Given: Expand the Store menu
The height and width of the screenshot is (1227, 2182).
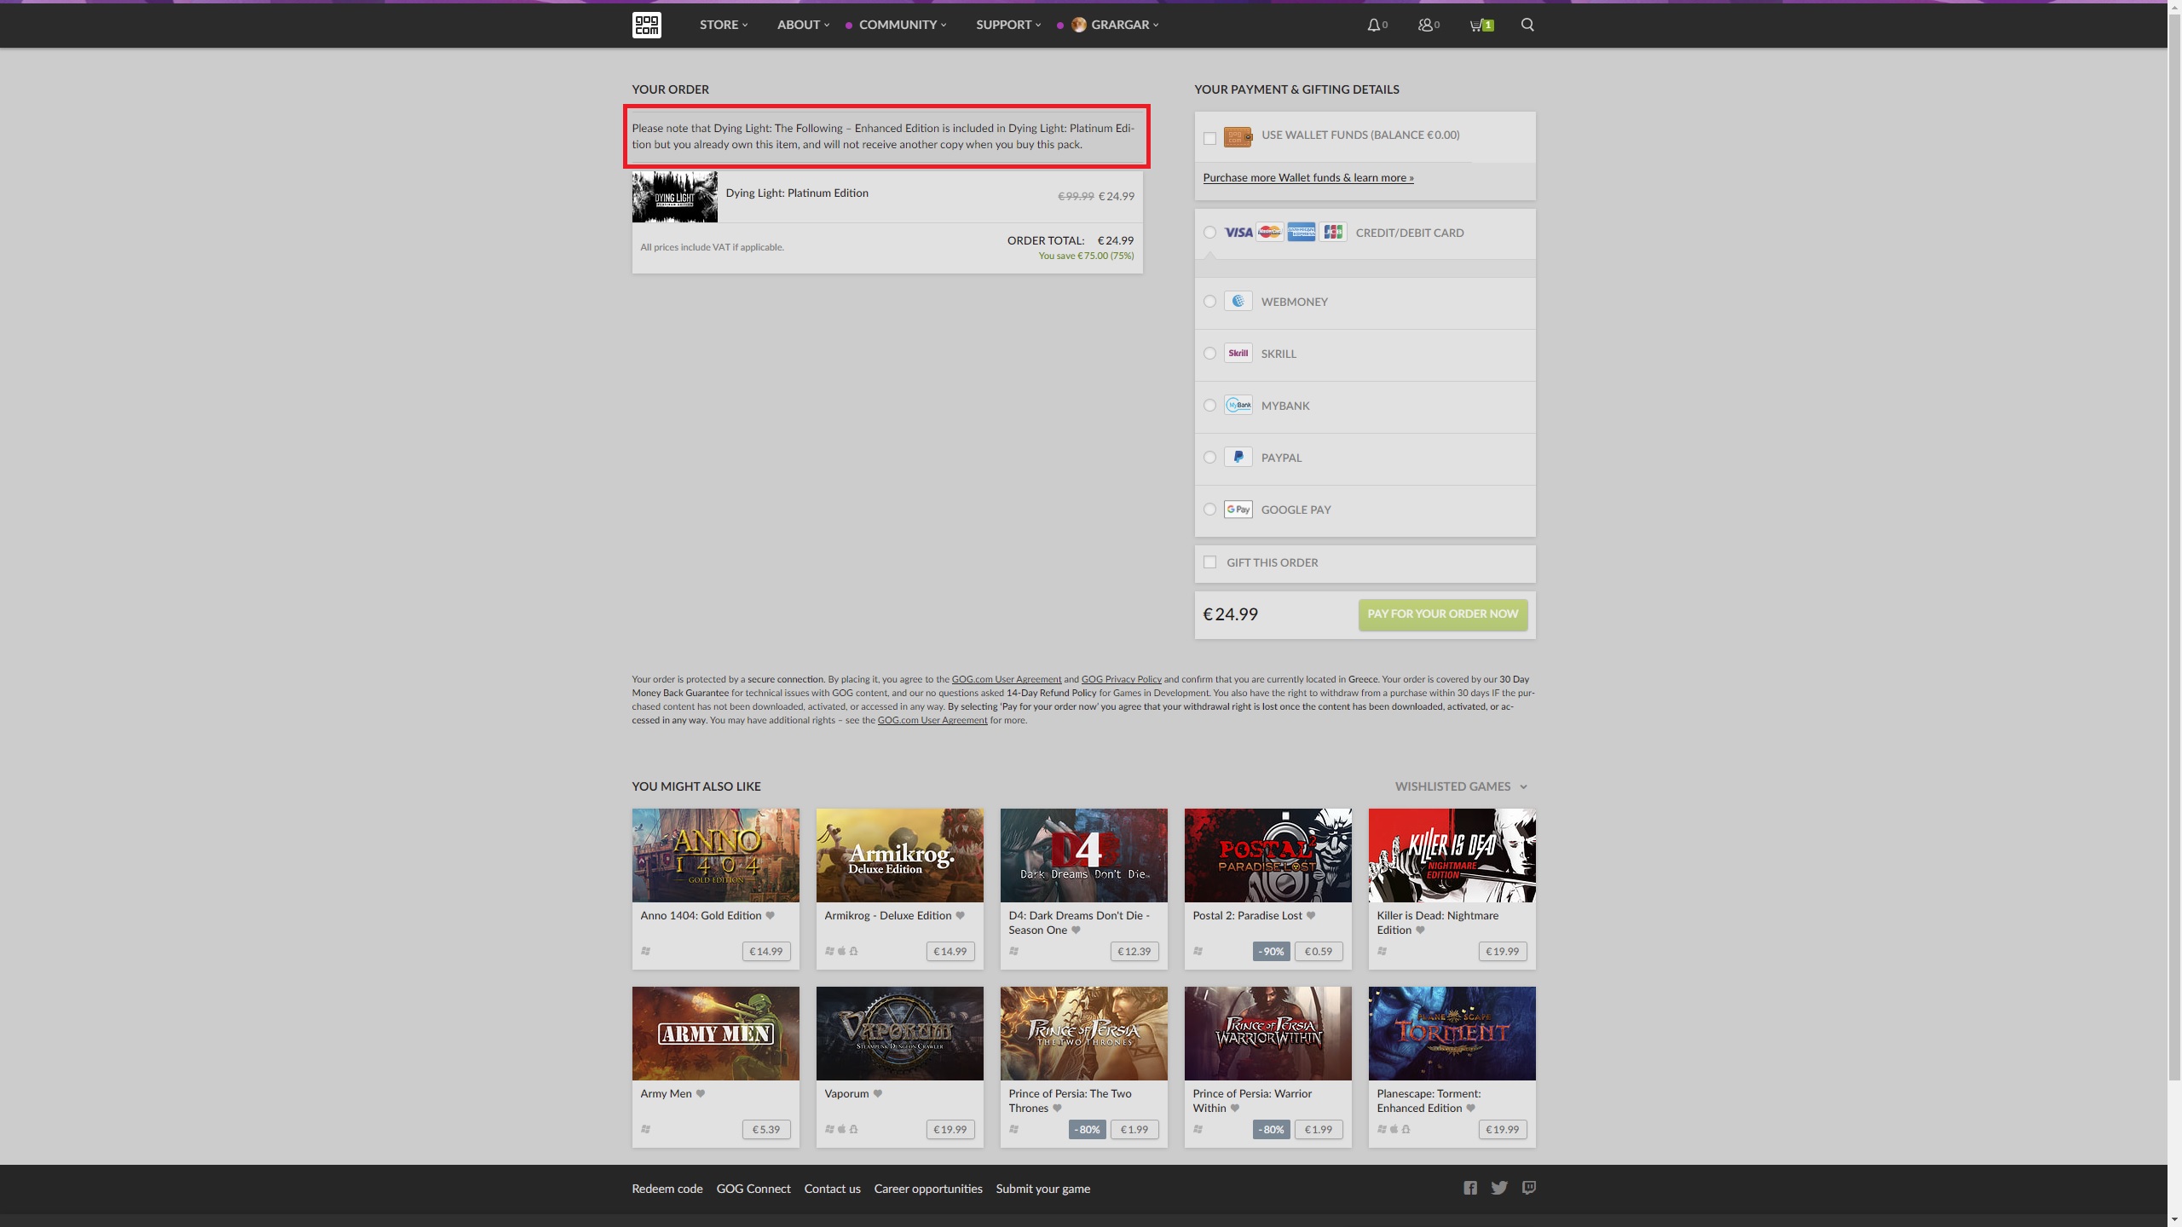Looking at the screenshot, I should click(x=724, y=25).
